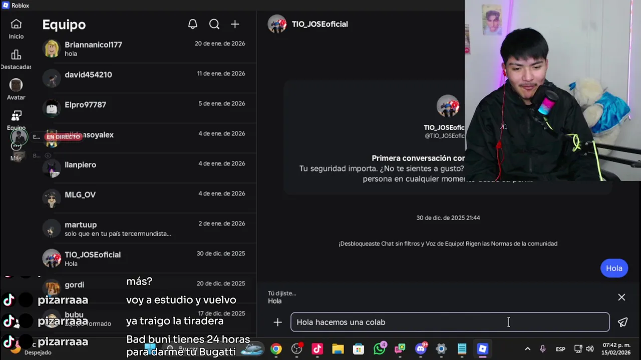This screenshot has width=641, height=360.
Task: Click the 'Tú dijiste...' reply label
Action: [x=282, y=293]
